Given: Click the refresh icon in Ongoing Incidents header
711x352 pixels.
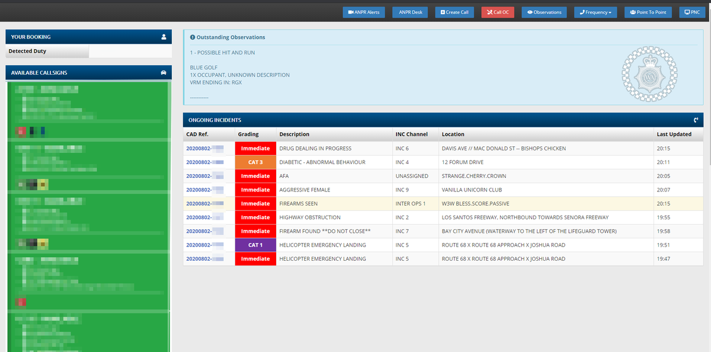Looking at the screenshot, I should [x=696, y=120].
